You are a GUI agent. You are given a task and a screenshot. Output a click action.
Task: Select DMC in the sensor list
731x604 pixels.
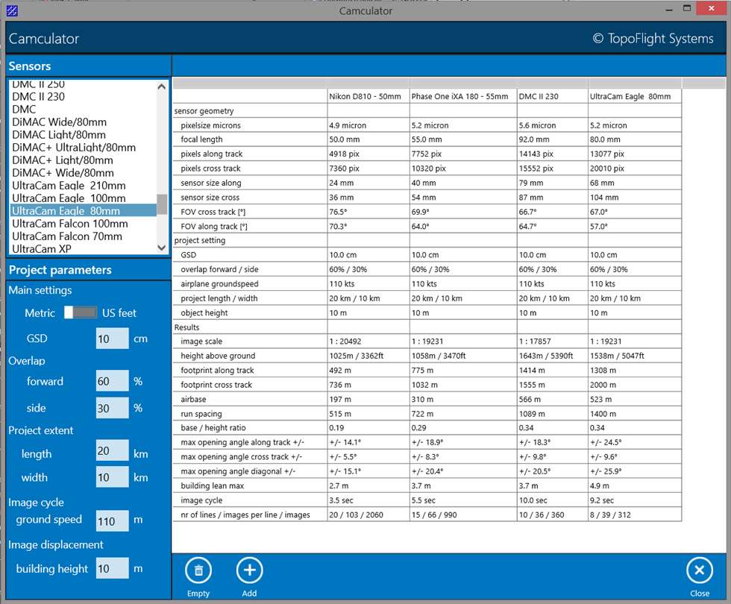24,109
